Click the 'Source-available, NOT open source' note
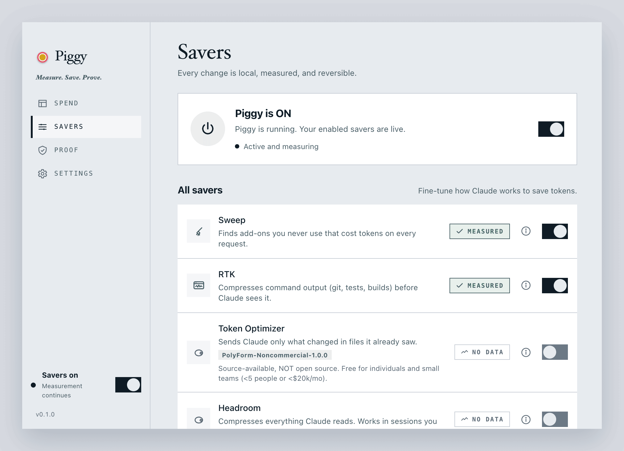This screenshot has width=624, height=451. pyautogui.click(x=329, y=373)
